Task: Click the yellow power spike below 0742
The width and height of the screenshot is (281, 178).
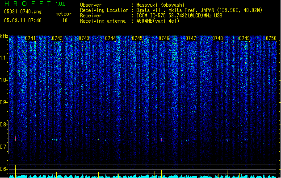Action: pyautogui.click(x=56, y=175)
